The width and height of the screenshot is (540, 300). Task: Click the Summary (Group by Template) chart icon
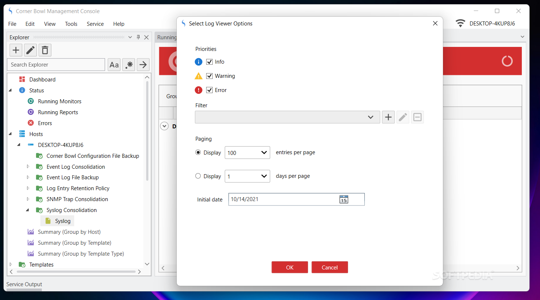pyautogui.click(x=31, y=243)
